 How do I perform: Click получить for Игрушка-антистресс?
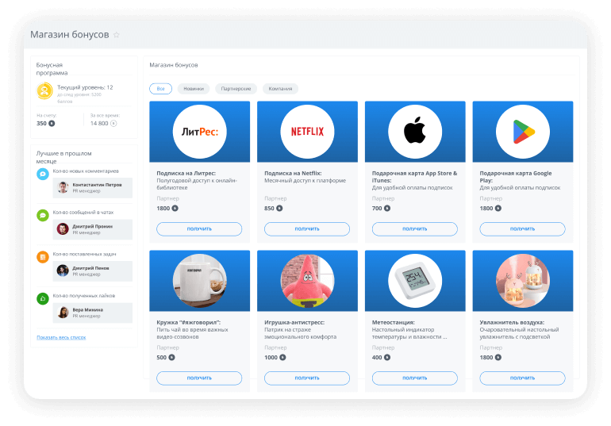(307, 378)
